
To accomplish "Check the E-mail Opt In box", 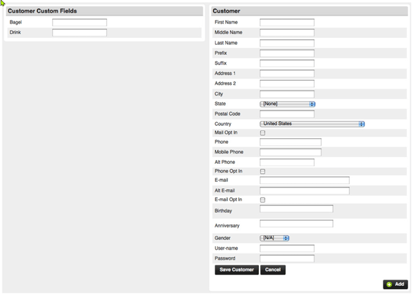I will coord(263,200).
